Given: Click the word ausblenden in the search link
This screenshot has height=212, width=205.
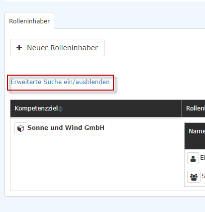Looking at the screenshot, I should [x=93, y=82].
